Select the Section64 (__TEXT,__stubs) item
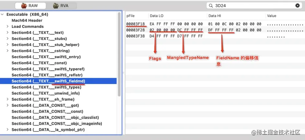 [39, 38]
